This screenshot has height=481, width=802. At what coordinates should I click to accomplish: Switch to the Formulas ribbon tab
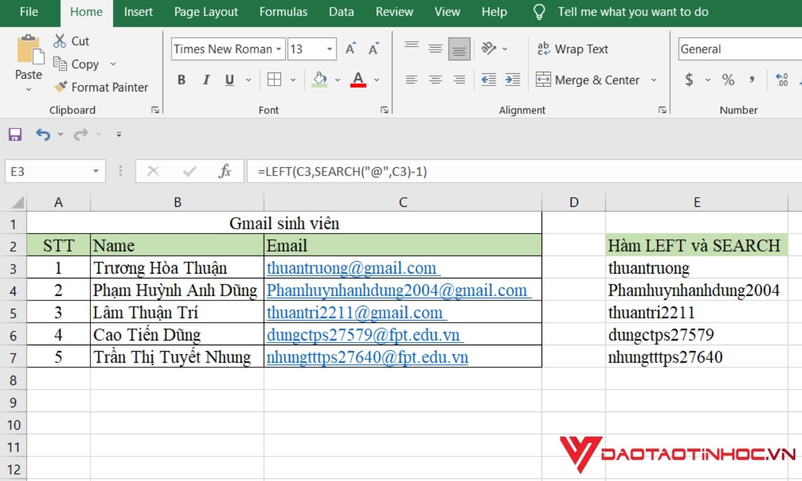(x=283, y=12)
